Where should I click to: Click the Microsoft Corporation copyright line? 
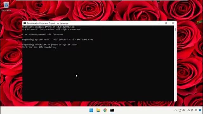(x=52, y=29)
